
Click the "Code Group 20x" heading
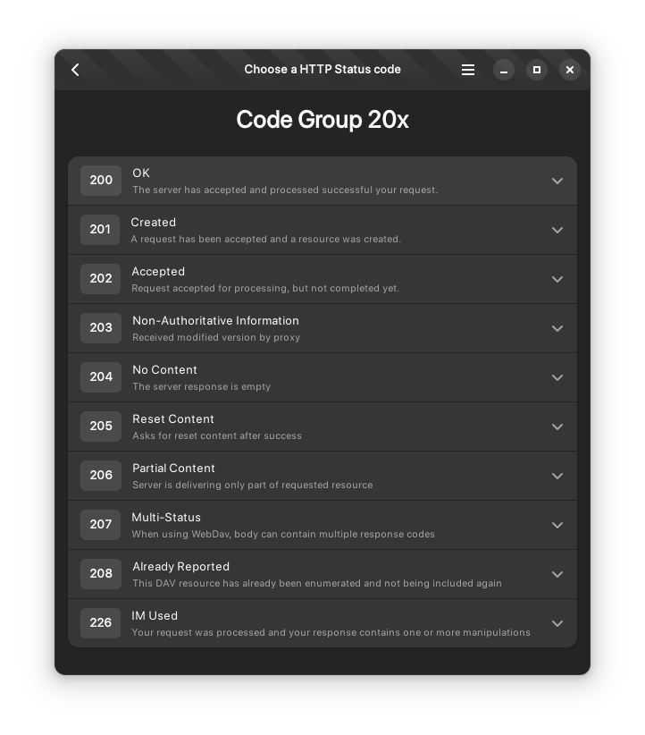(x=322, y=120)
